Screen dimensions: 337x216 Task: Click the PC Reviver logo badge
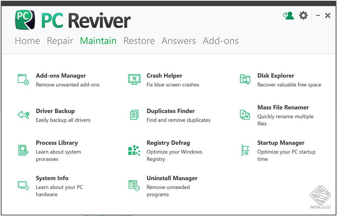click(25, 20)
